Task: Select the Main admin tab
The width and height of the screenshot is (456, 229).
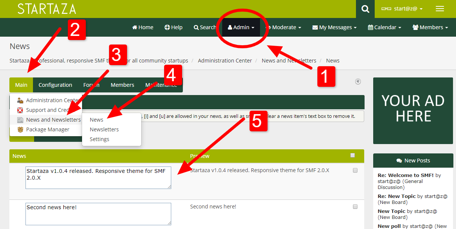Action: 21,85
